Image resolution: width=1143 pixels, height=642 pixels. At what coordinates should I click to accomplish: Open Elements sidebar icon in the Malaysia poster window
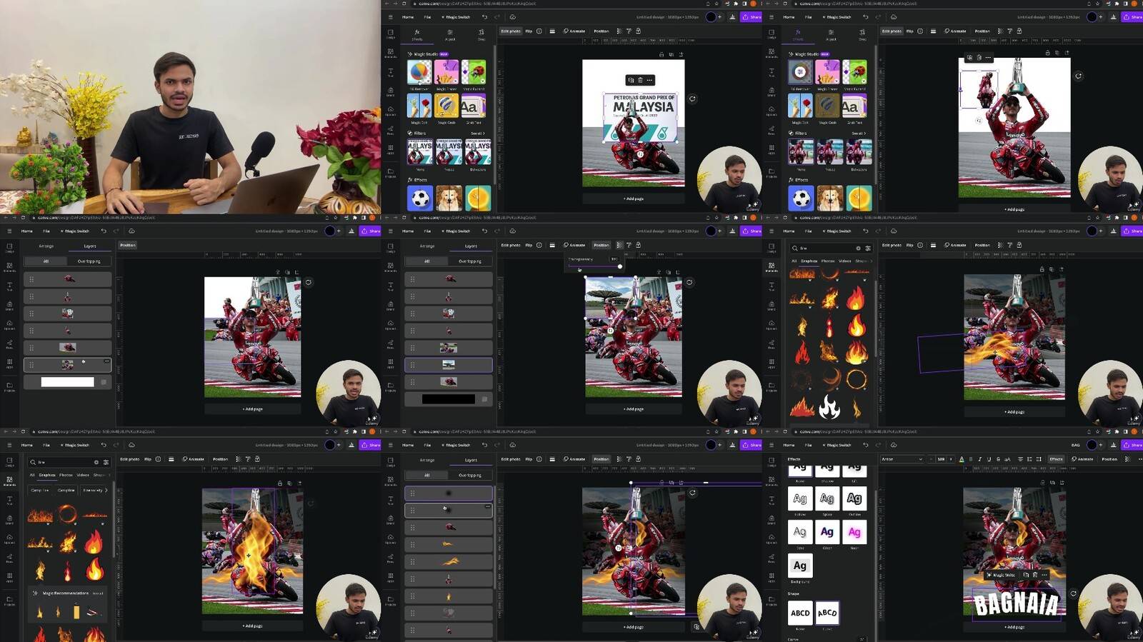[390, 52]
